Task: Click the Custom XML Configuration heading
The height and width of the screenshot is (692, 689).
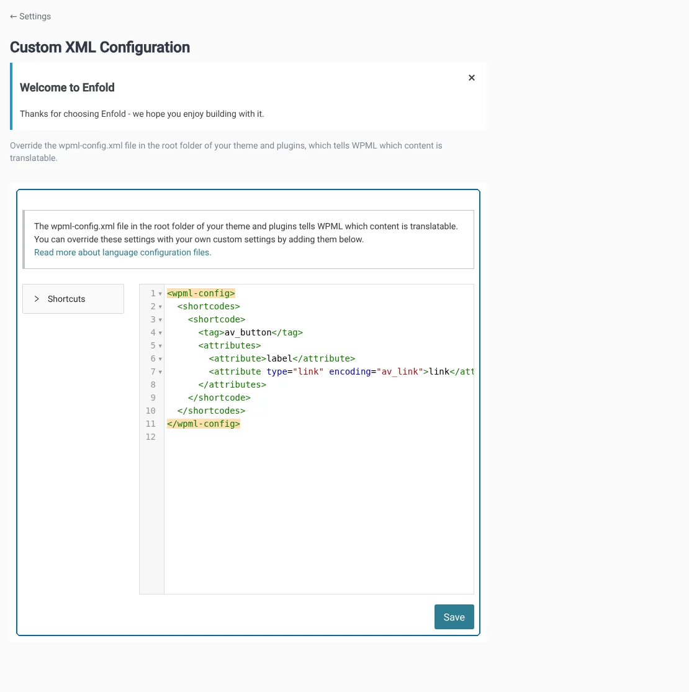Action: click(100, 47)
